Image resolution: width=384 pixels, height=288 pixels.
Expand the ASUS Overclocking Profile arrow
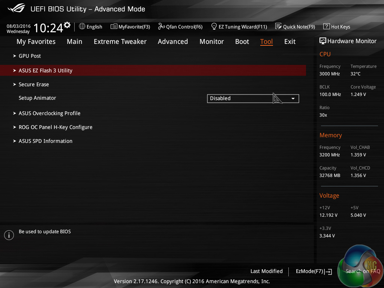coord(15,113)
